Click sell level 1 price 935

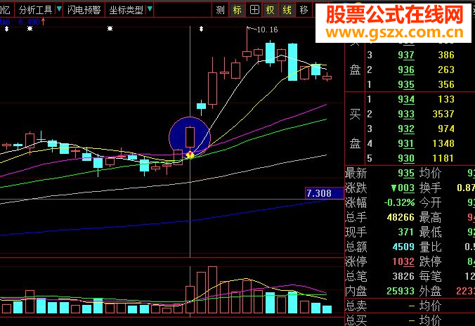click(x=406, y=84)
